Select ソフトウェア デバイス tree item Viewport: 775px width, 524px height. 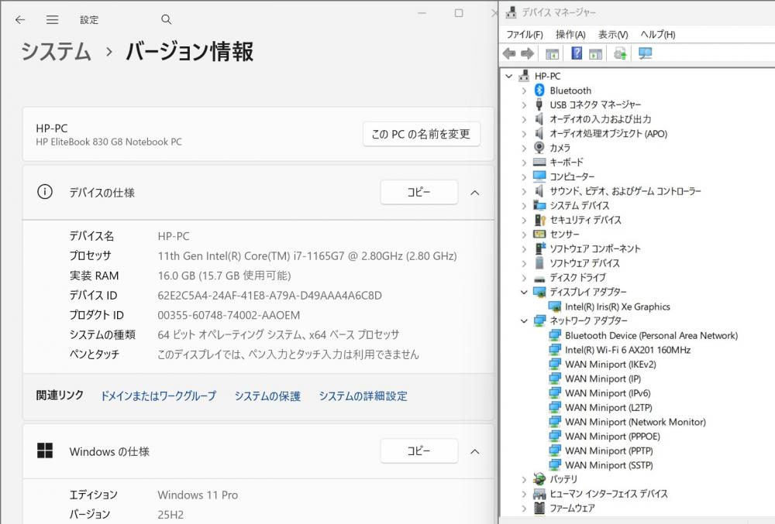coord(584,263)
